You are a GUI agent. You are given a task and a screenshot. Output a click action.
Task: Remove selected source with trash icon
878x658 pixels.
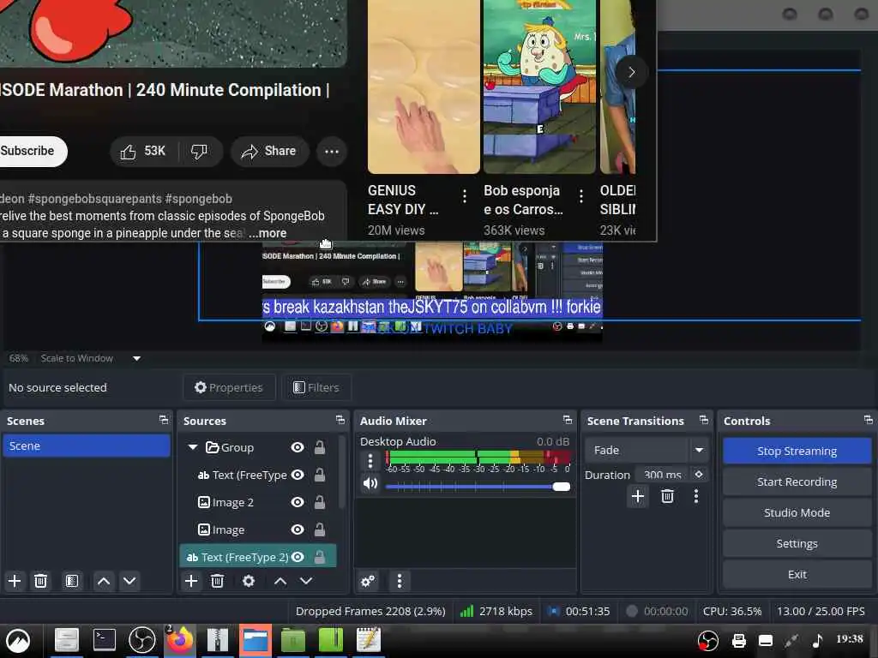[x=217, y=581]
